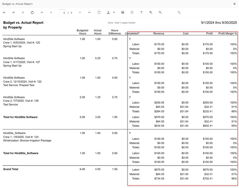Click the 2.00 budgeted hours value

(82, 97)
